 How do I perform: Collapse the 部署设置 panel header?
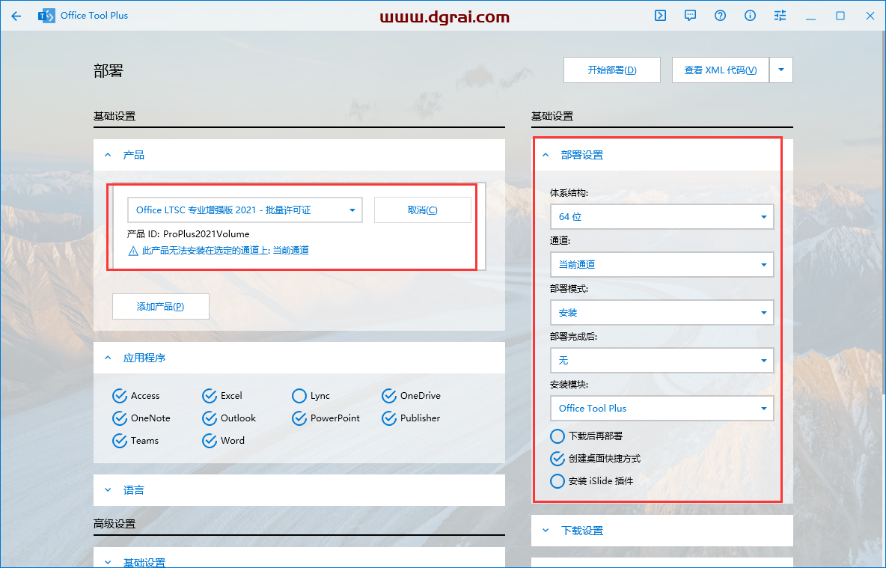545,155
